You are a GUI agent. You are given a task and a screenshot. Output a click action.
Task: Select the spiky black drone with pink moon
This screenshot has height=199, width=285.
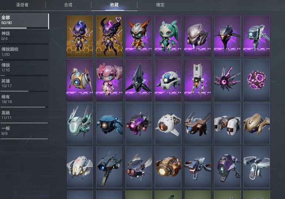point(227,80)
